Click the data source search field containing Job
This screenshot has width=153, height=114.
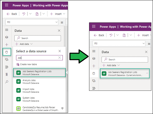point(39,58)
